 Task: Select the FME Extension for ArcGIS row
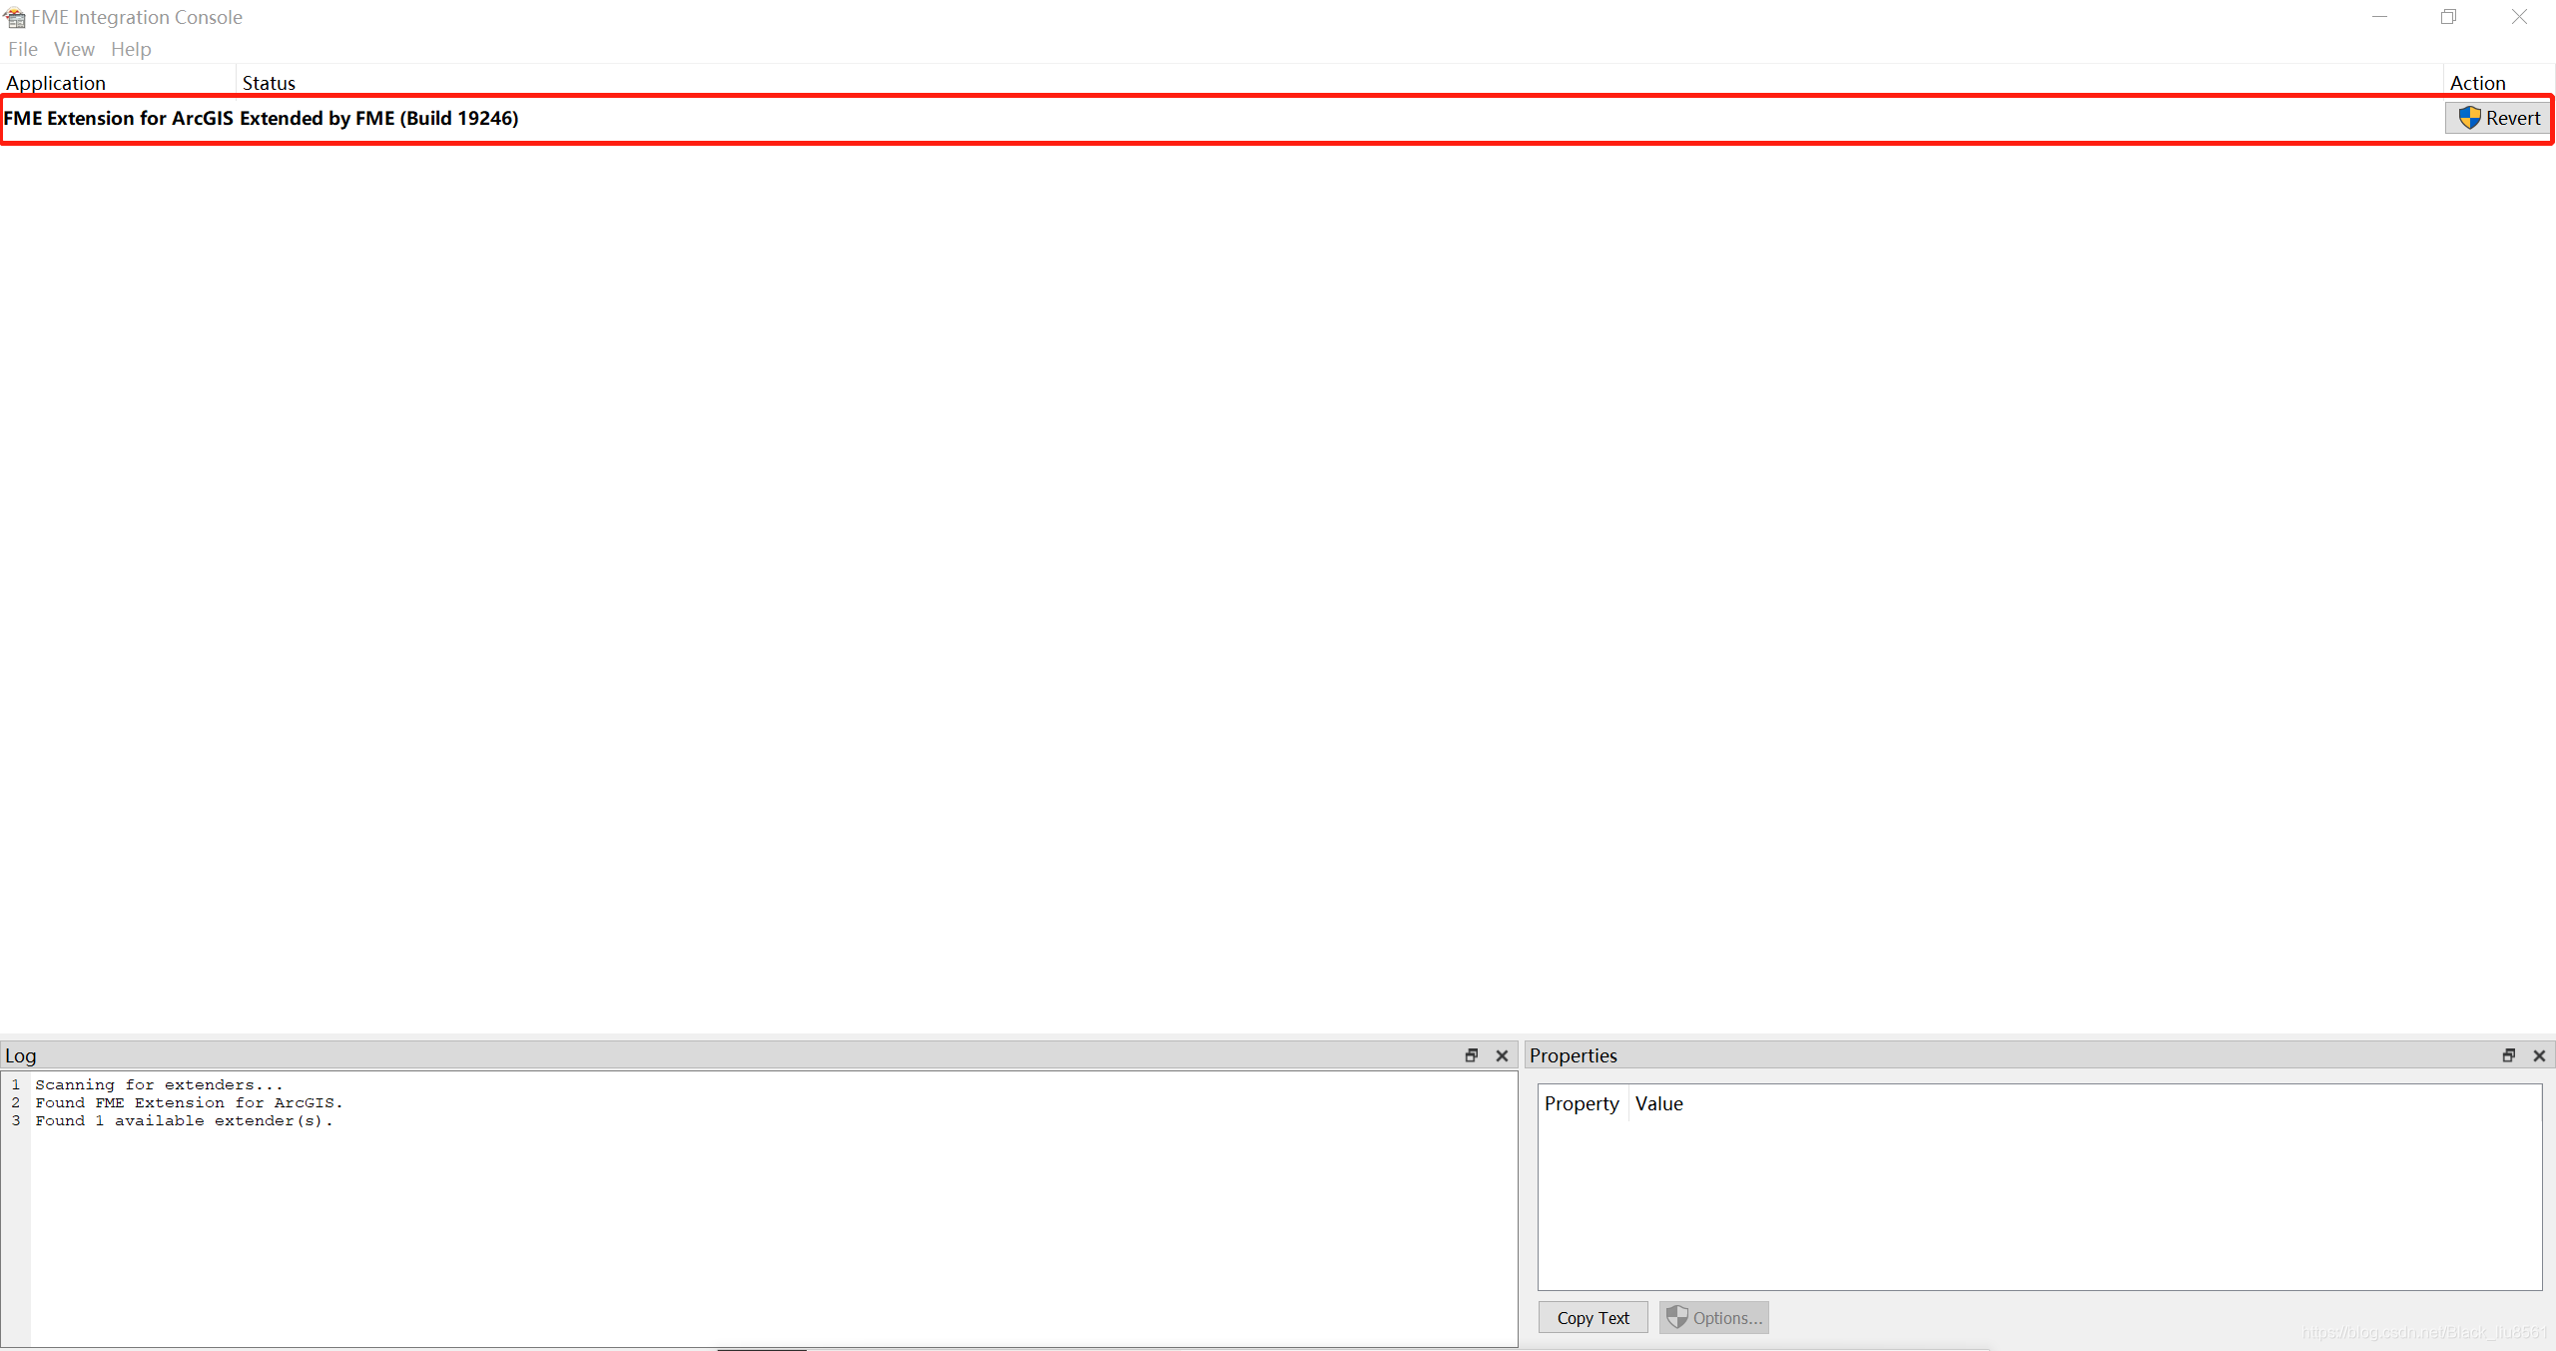click(x=118, y=118)
